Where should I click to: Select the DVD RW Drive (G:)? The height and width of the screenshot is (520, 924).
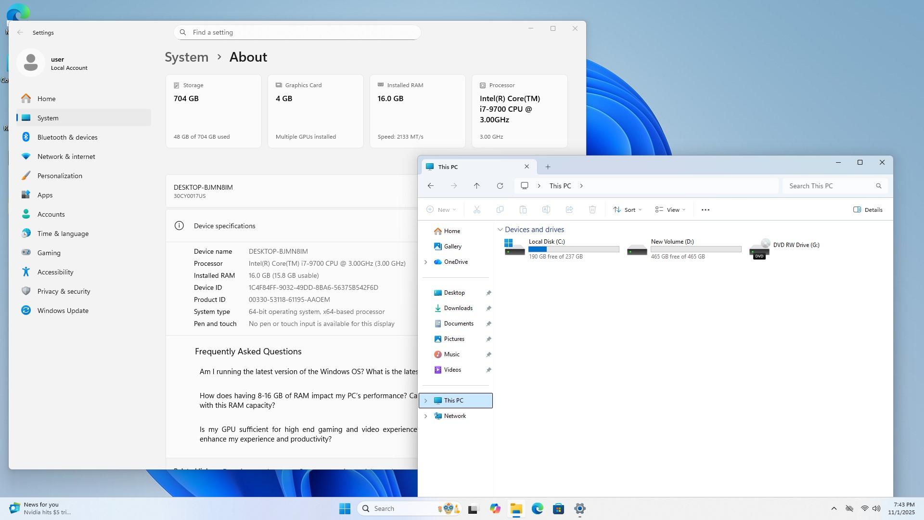[x=784, y=248]
